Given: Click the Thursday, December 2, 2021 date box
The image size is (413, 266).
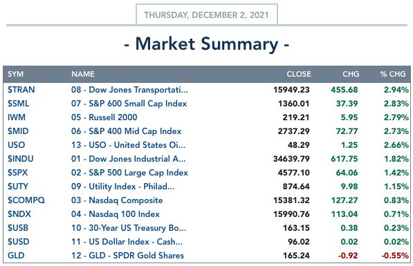Looking at the screenshot, I should (x=206, y=15).
